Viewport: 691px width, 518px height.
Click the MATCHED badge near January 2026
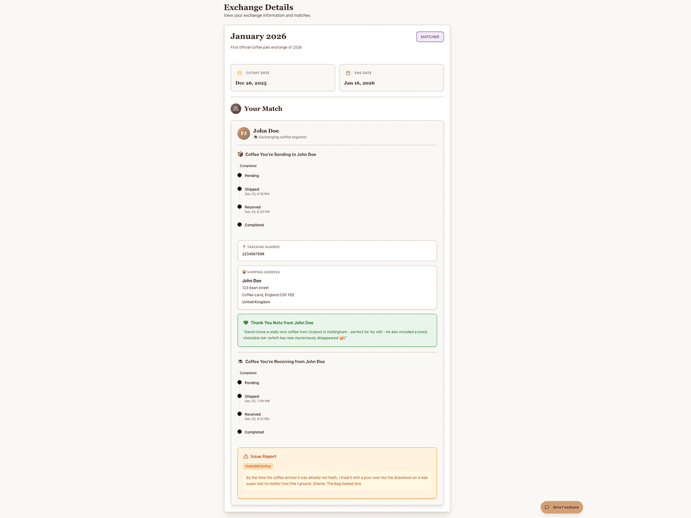(430, 36)
